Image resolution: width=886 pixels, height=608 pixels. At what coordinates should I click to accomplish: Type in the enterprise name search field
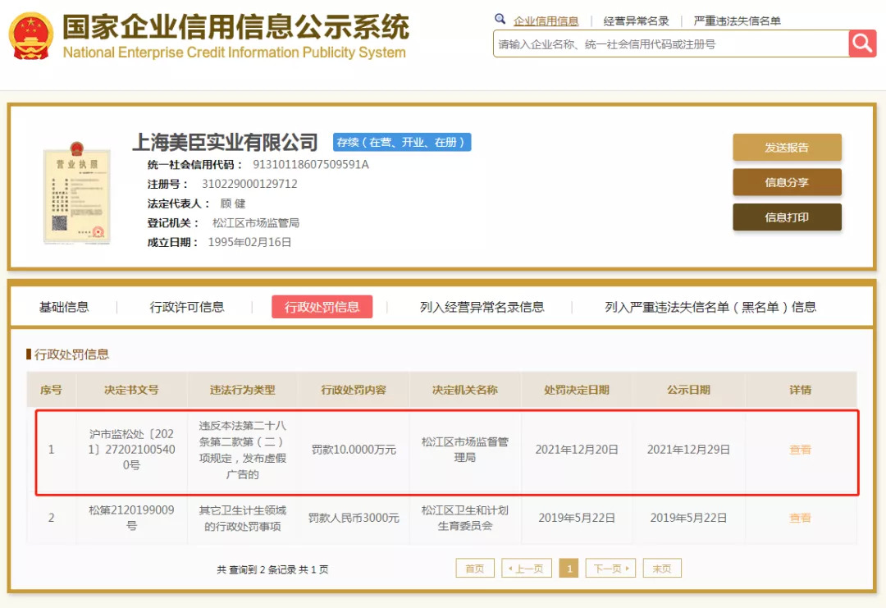pyautogui.click(x=669, y=44)
